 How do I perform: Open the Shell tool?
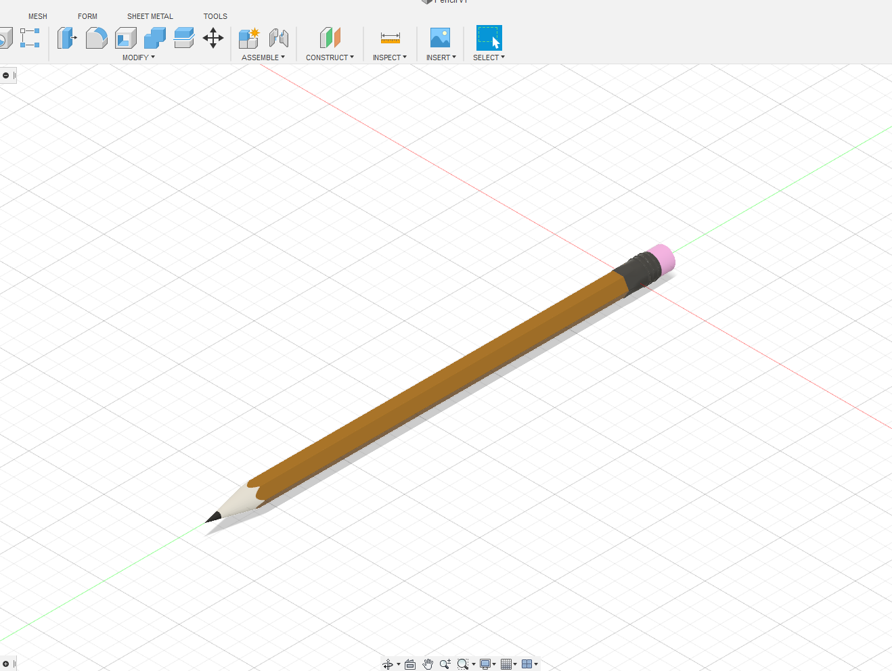pos(125,39)
